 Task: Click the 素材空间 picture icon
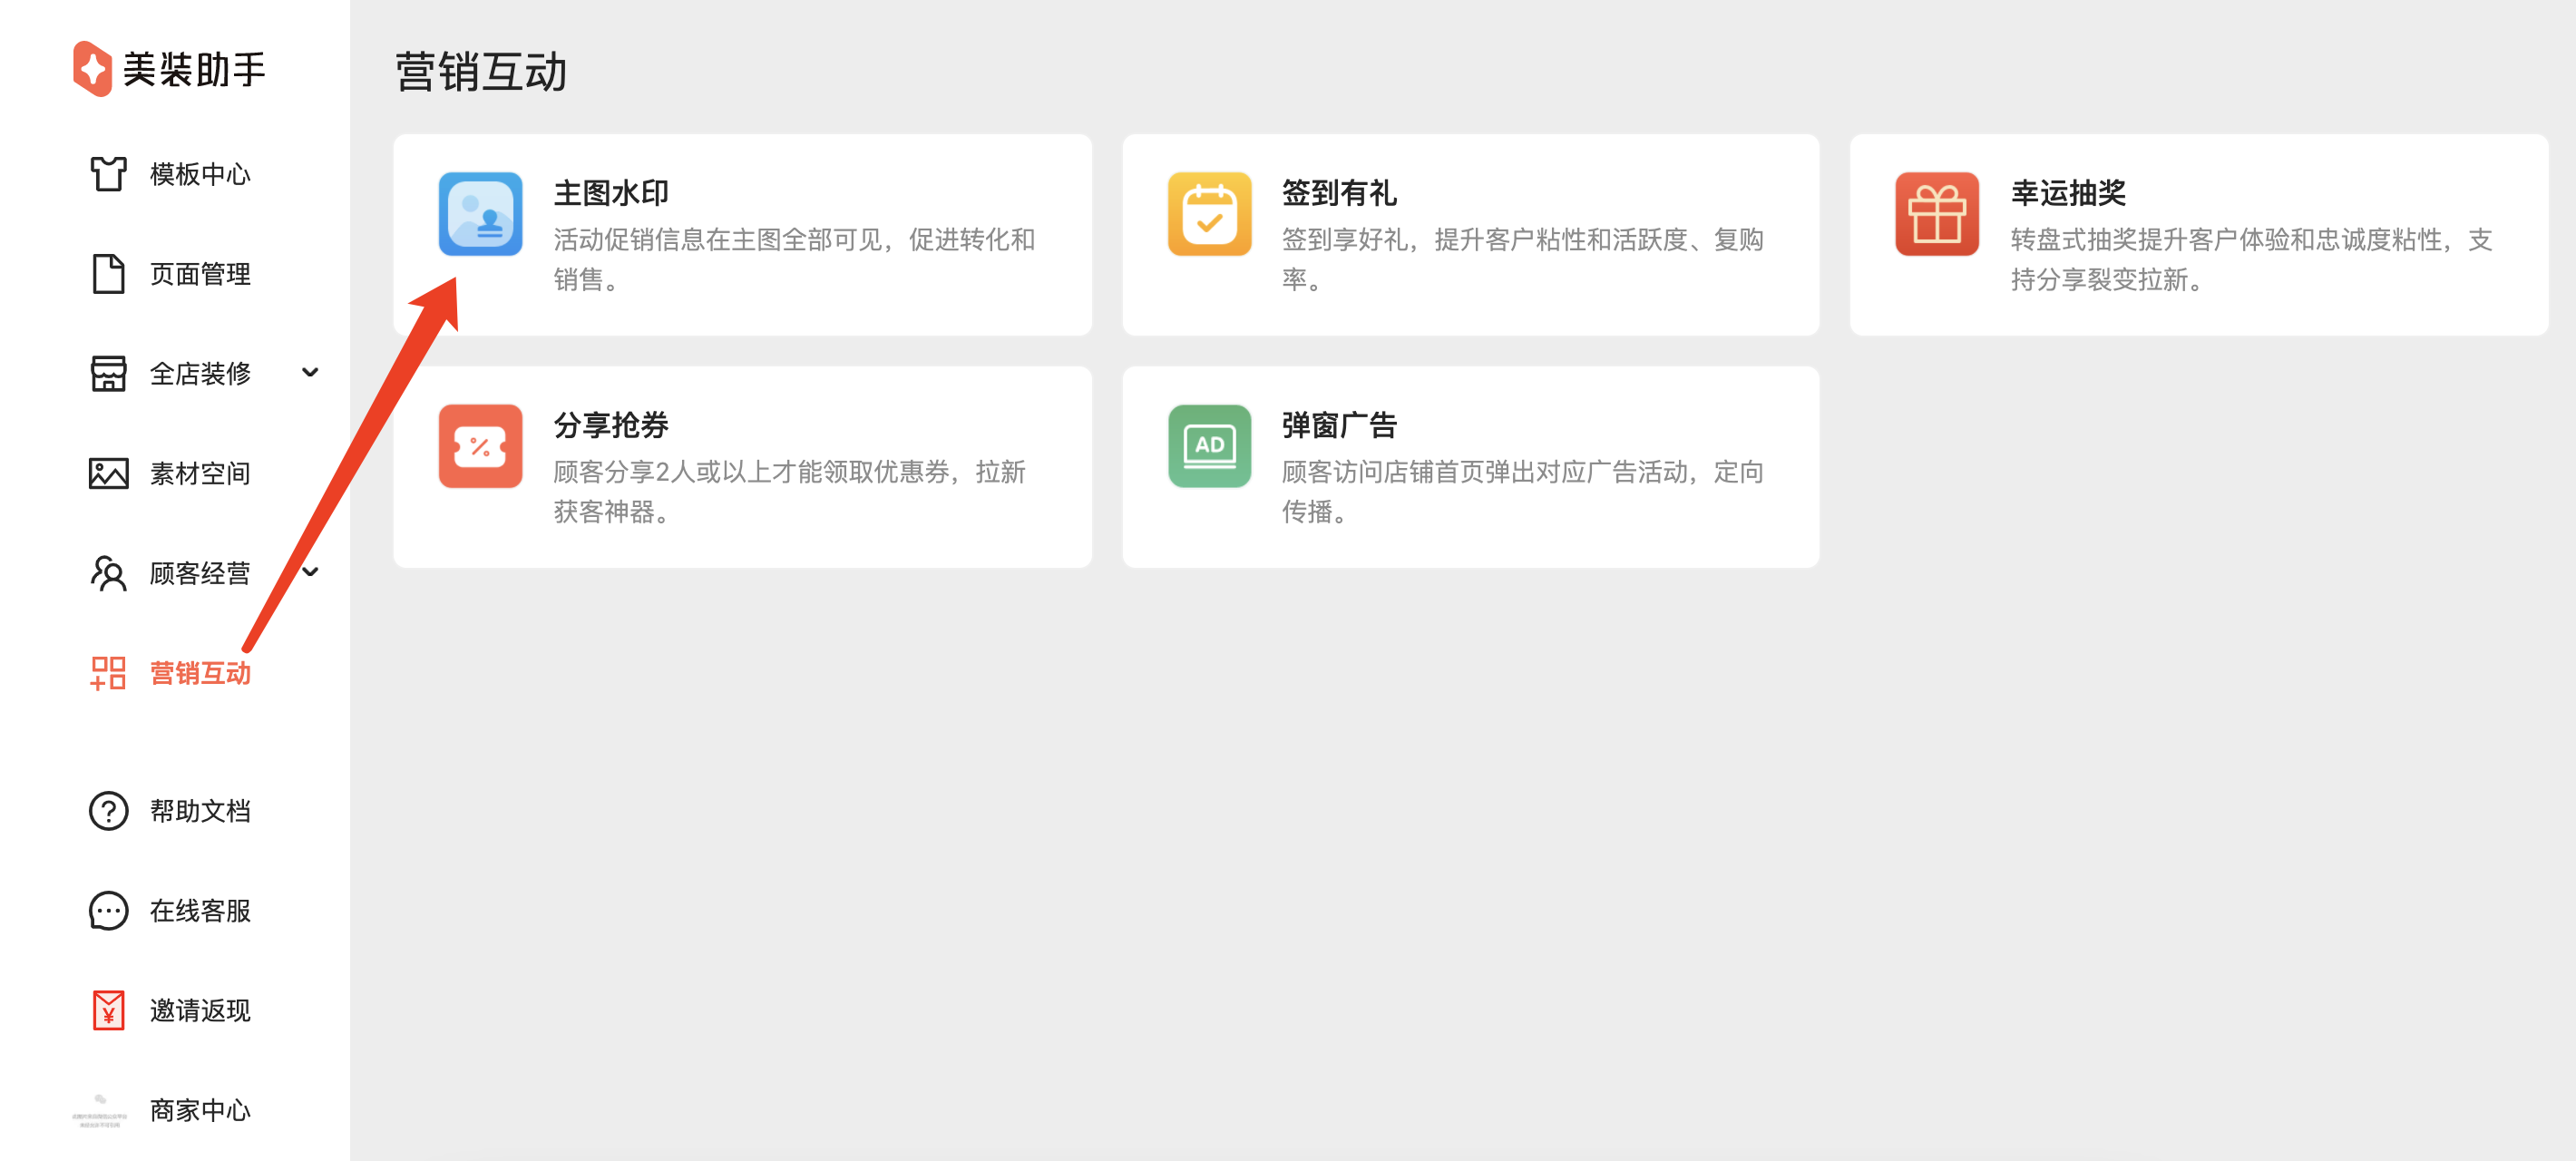click(108, 473)
